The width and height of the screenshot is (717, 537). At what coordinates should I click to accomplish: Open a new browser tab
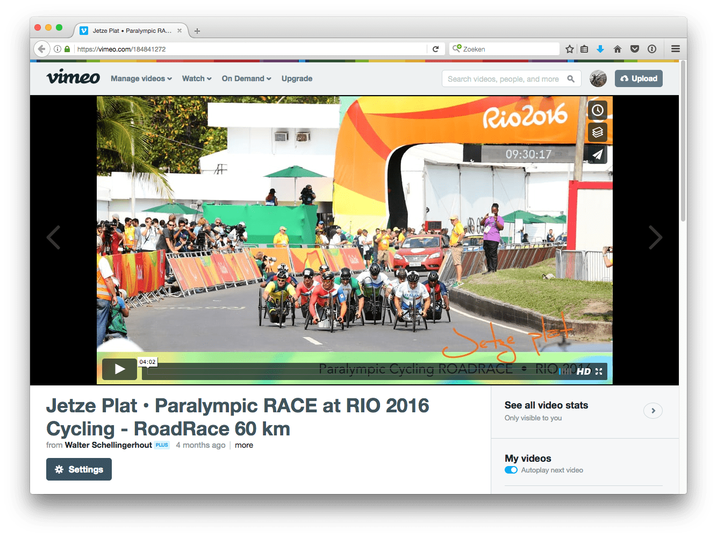(197, 31)
